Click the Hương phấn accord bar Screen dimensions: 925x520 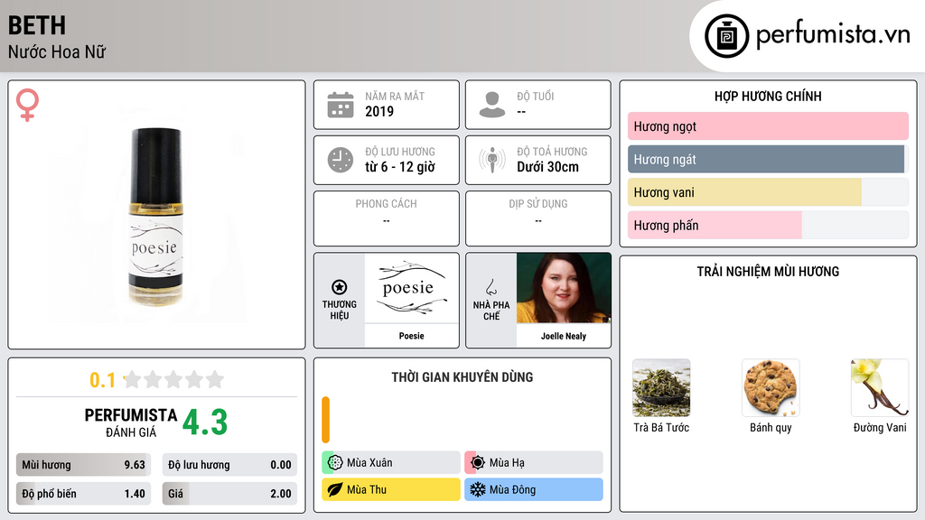[x=768, y=225]
